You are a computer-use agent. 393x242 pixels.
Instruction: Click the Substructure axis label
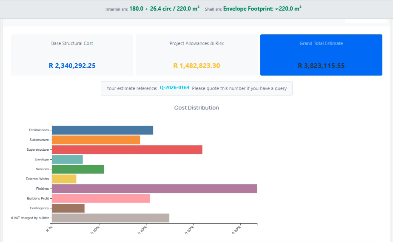pos(39,140)
